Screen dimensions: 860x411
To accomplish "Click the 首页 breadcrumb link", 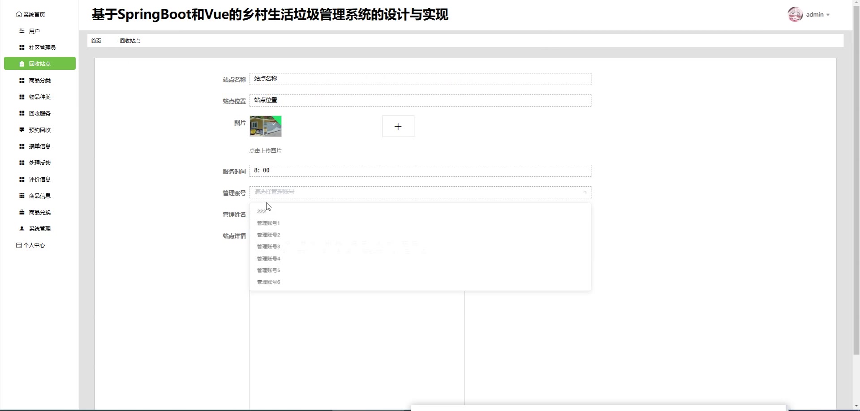I will [x=96, y=41].
